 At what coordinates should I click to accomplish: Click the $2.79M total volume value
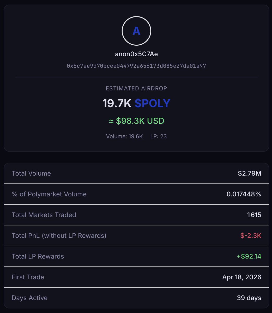(x=250, y=173)
